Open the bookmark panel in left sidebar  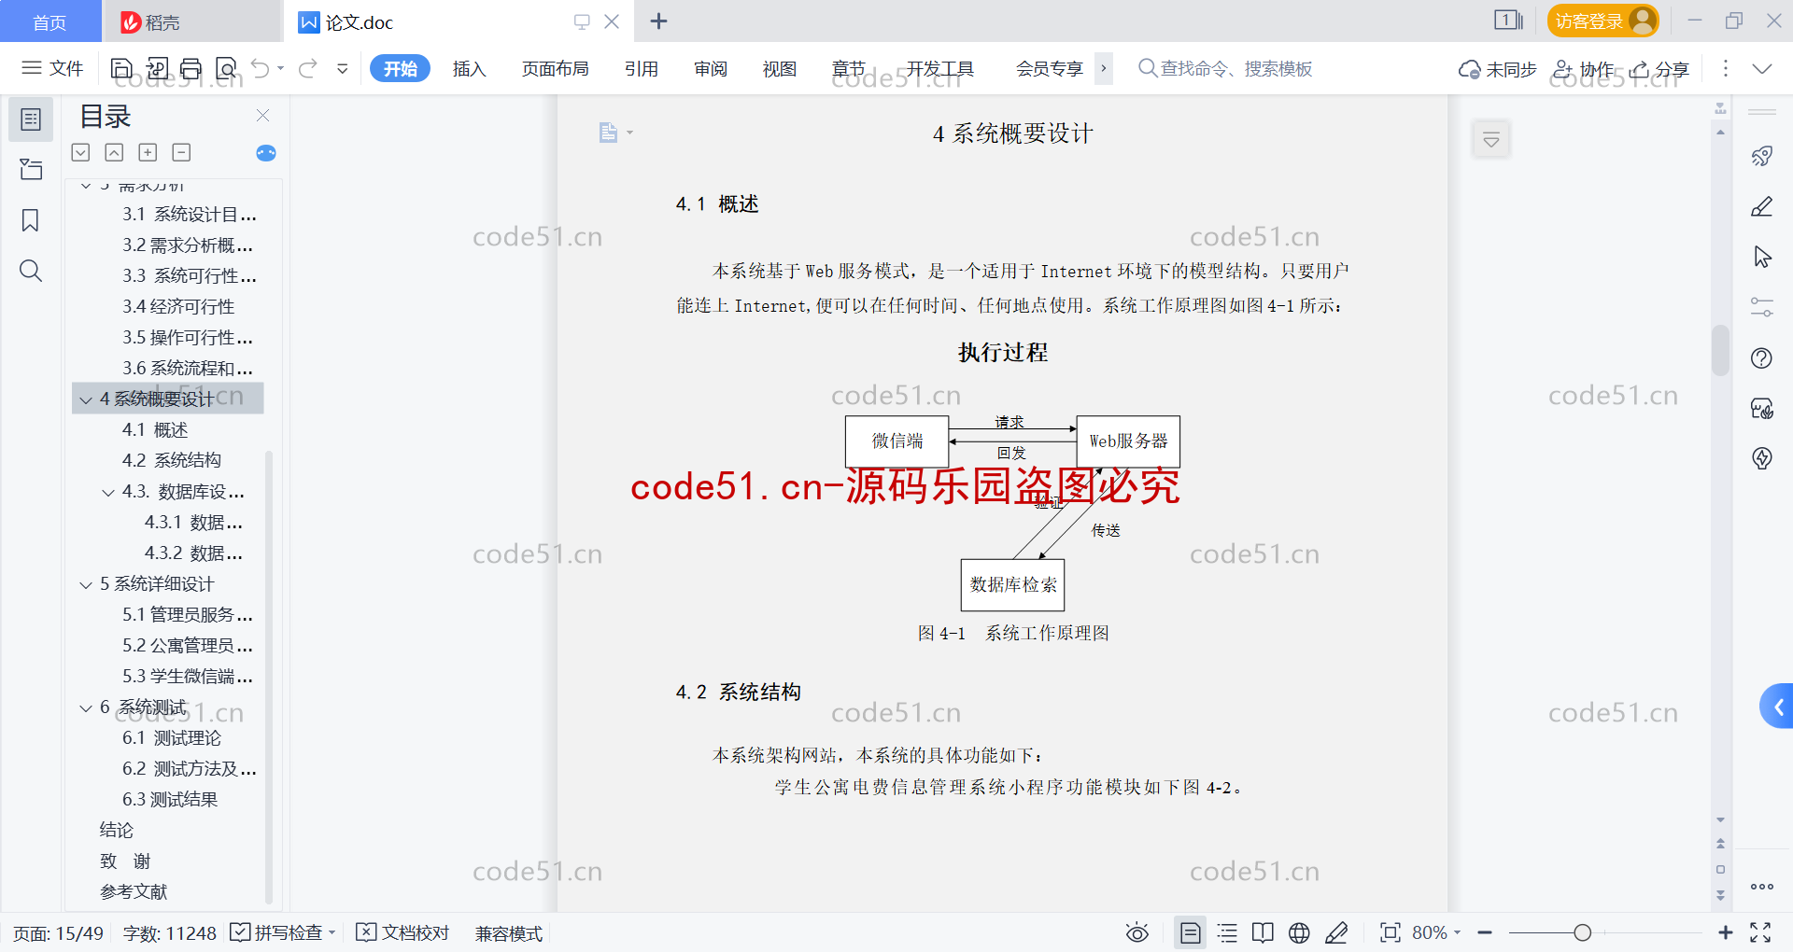[31, 220]
